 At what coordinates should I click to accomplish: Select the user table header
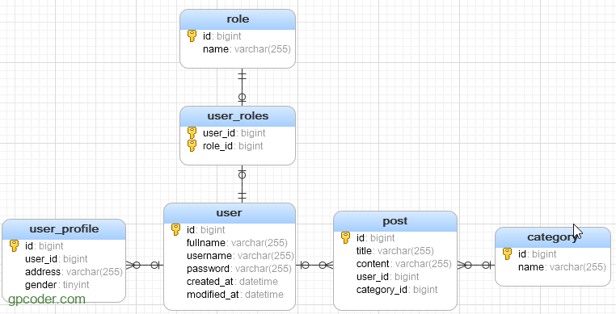click(x=230, y=214)
